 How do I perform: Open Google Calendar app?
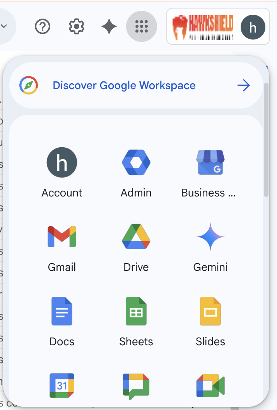click(62, 385)
